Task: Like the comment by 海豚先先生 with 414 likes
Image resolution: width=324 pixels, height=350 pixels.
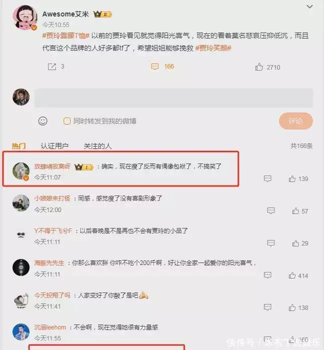Action: (x=292, y=275)
